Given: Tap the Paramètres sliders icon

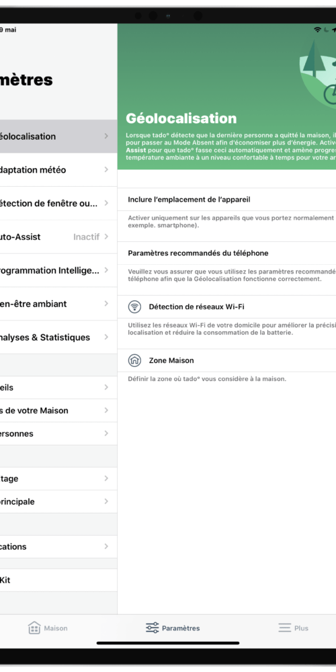Looking at the screenshot, I should [152, 628].
